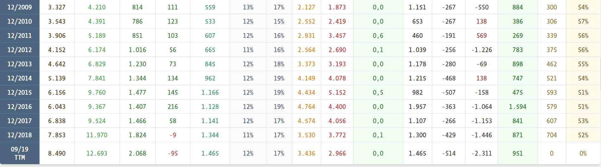Select the 12/2017 row header
The height and width of the screenshot is (167, 601).
[20, 121]
